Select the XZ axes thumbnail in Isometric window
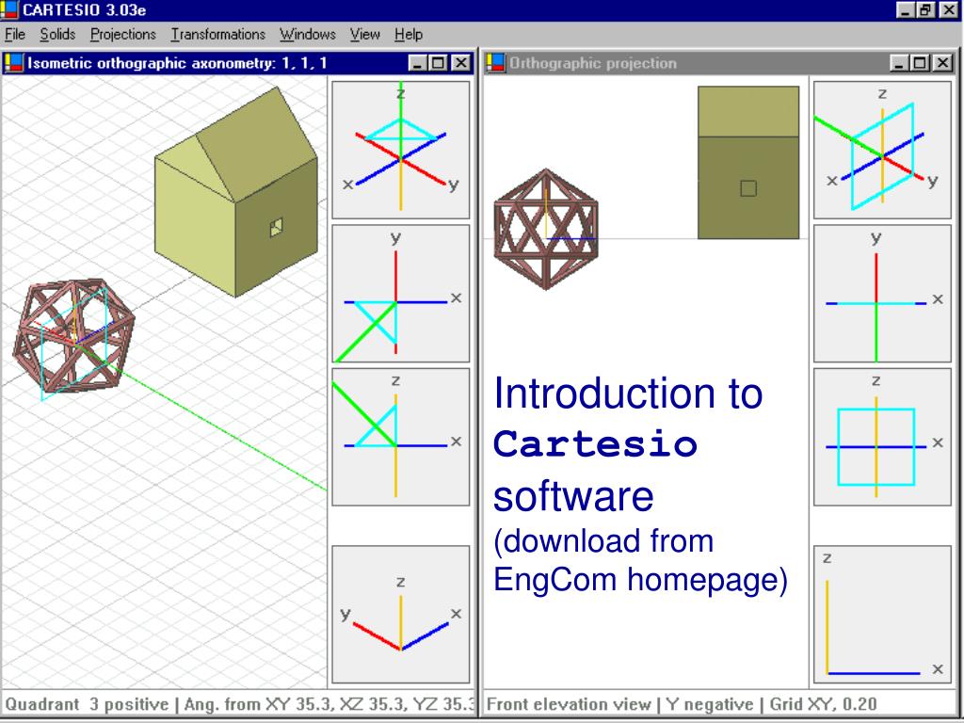 click(x=401, y=437)
